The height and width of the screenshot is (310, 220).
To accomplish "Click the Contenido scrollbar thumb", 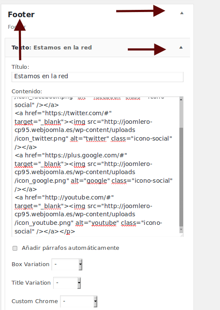I will [x=181, y=177].
